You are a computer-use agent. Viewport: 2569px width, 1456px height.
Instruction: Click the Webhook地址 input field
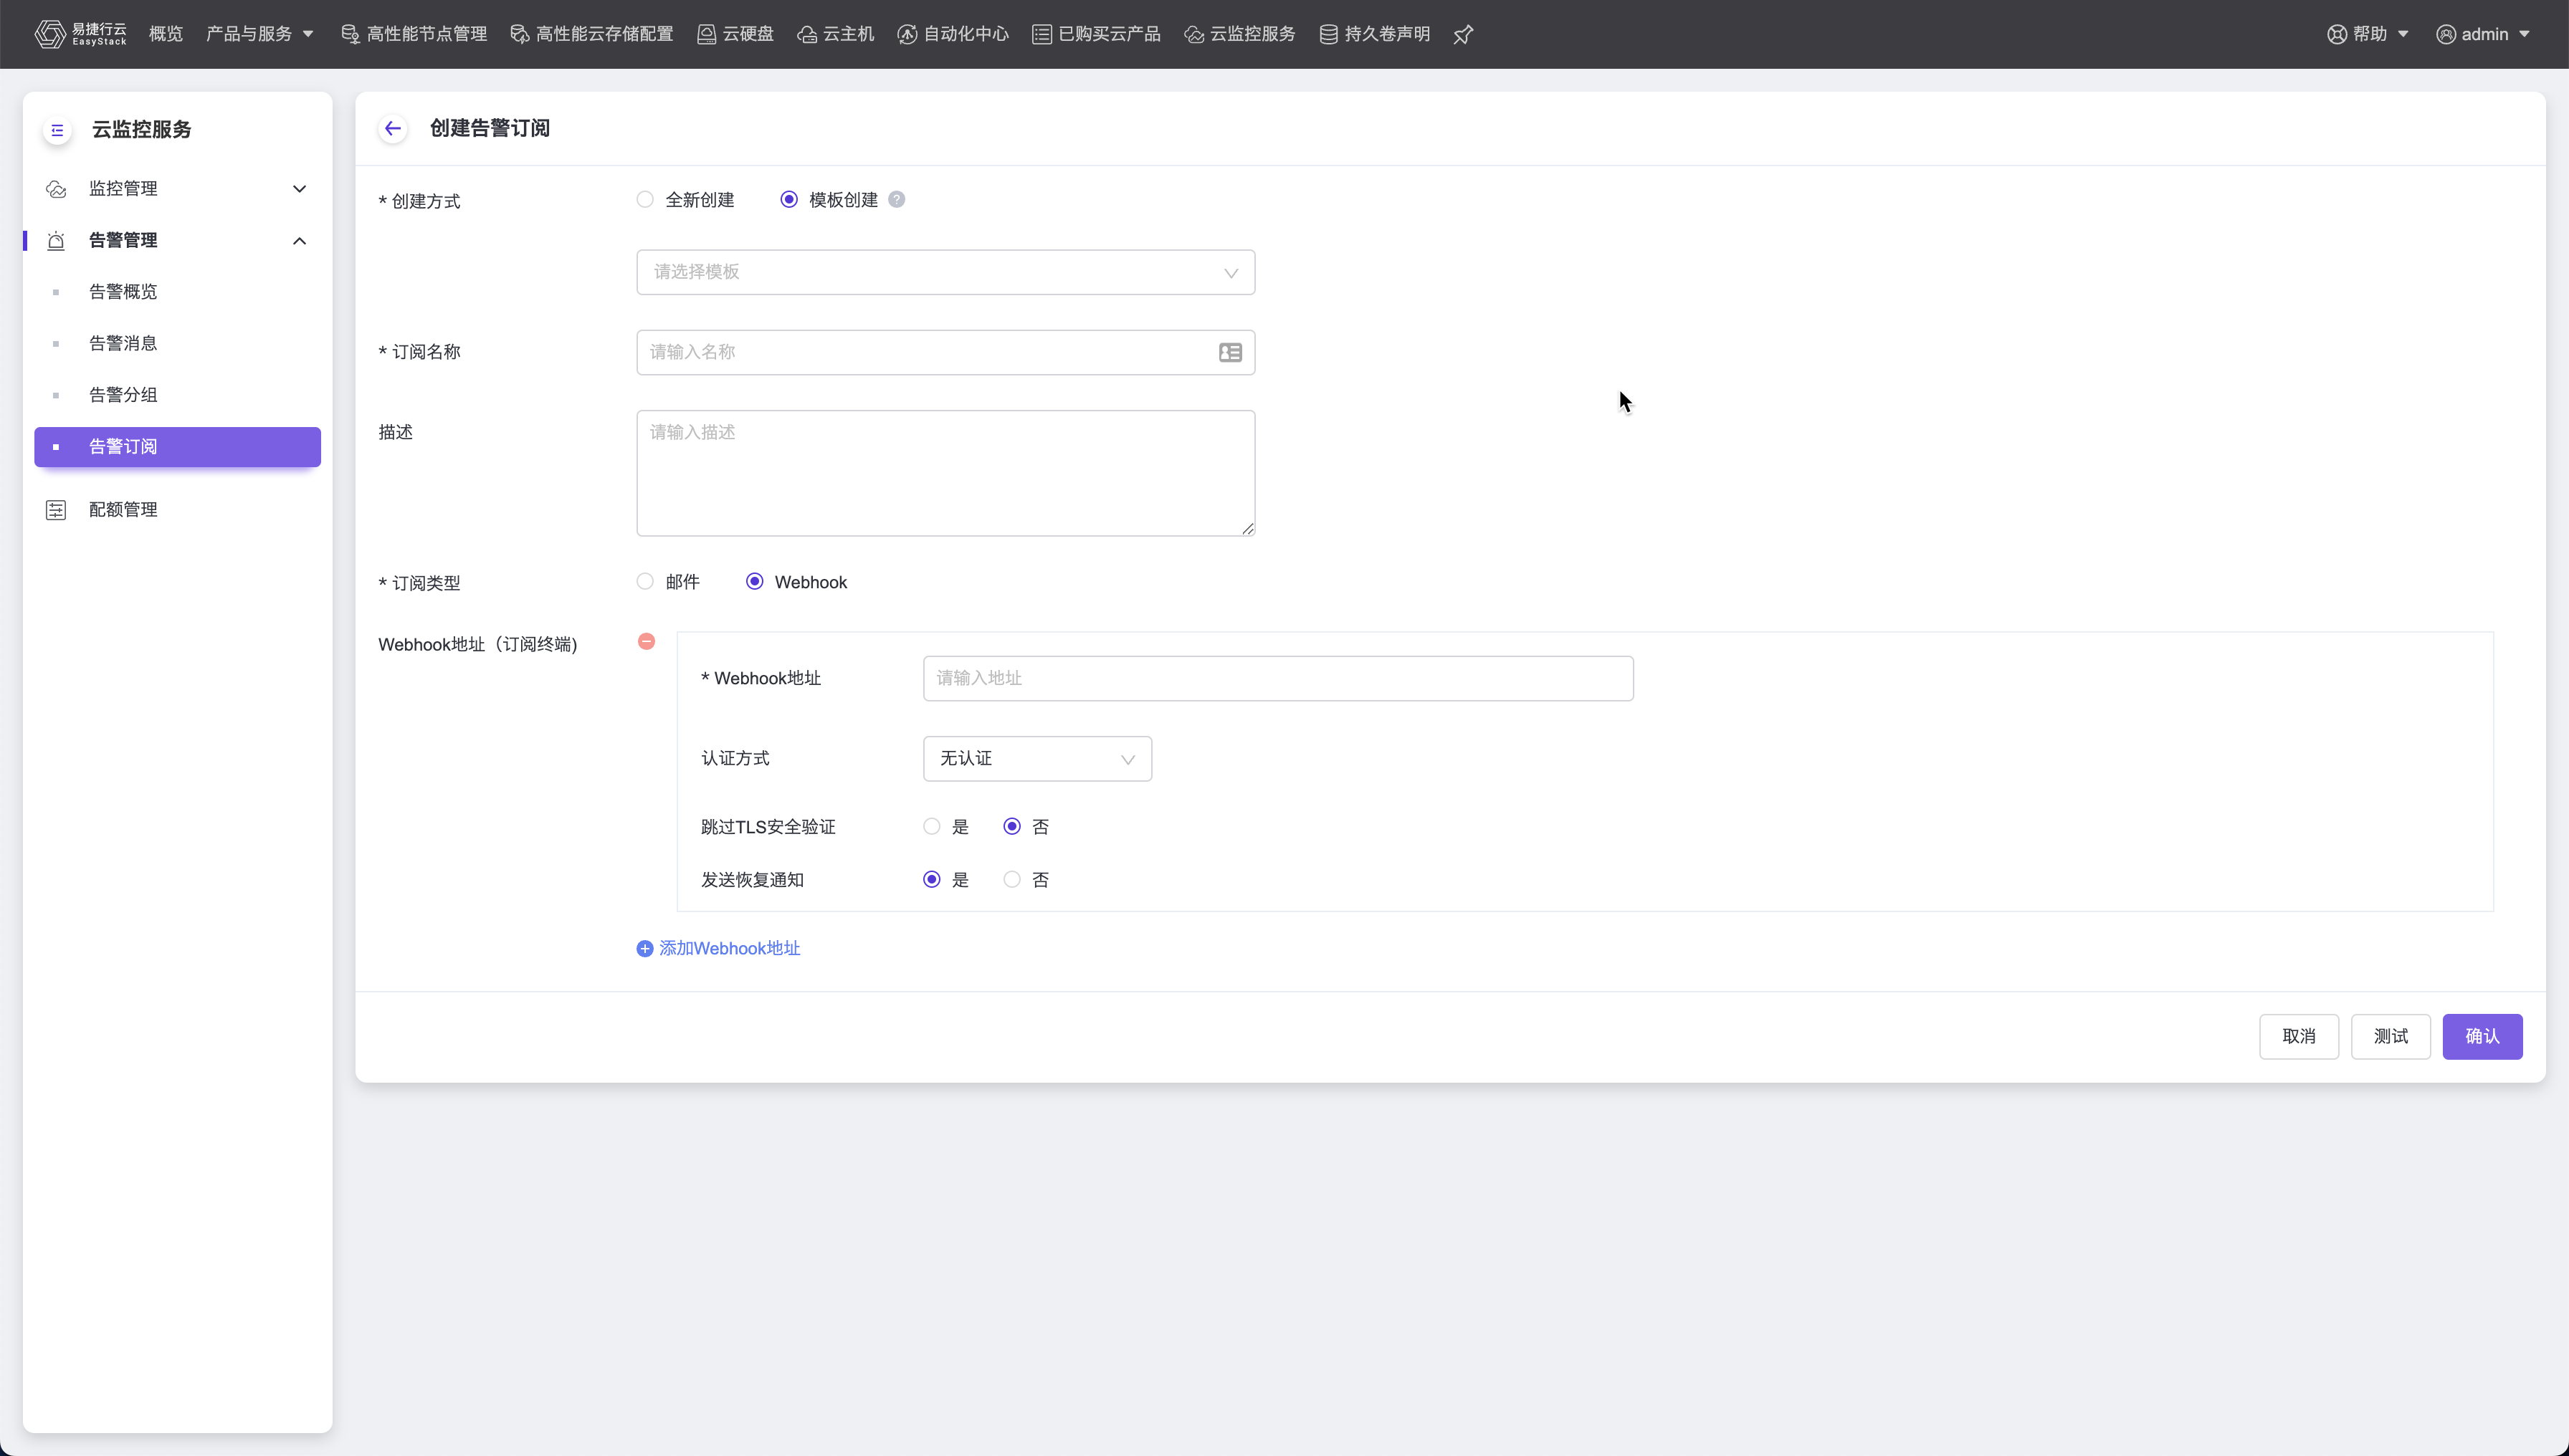1277,678
